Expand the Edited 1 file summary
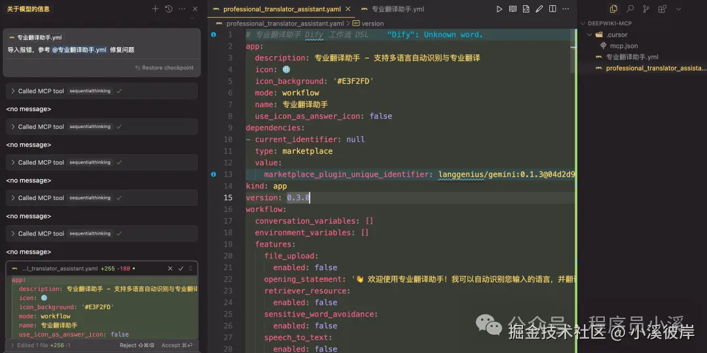The width and height of the screenshot is (707, 353). 41,345
